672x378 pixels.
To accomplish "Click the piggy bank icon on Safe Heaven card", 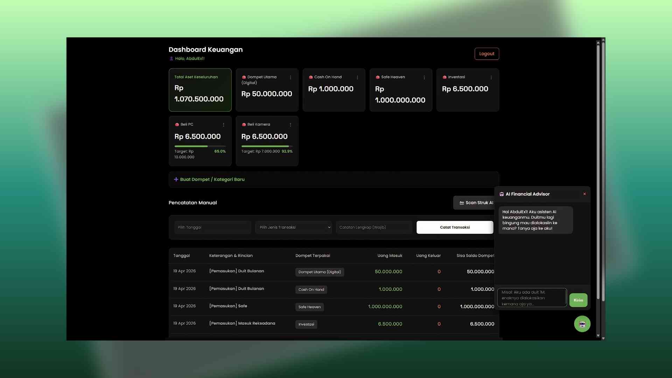I will coord(378,77).
